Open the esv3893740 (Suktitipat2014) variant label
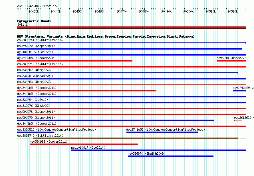 [40, 136]
